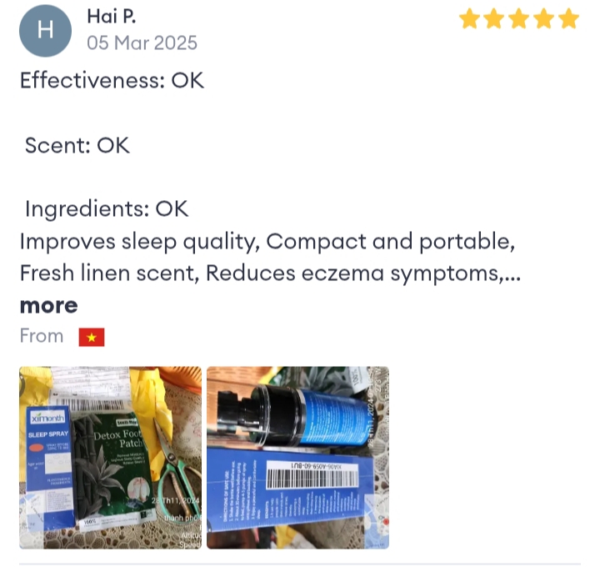
Task: Open photo with sleep spray and foot patch
Action: [x=110, y=458]
